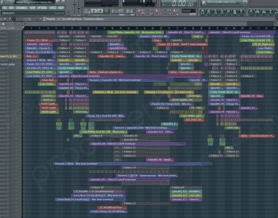Start playback with the Play button
The height and width of the screenshot is (218, 278).
tap(94, 11)
